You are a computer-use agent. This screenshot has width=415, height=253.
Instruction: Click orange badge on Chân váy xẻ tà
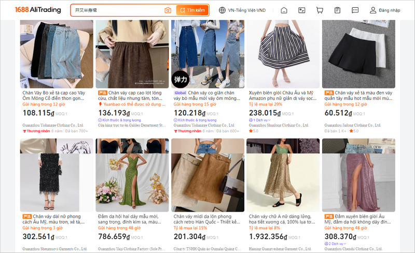[x=329, y=93]
